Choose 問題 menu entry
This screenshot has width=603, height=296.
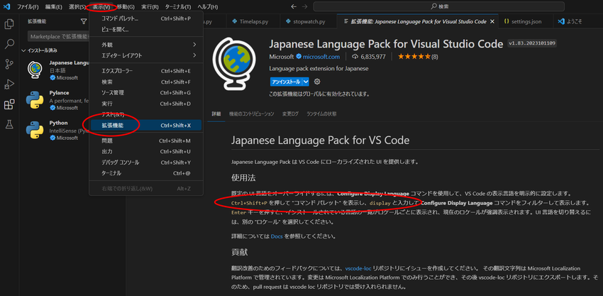(x=146, y=141)
